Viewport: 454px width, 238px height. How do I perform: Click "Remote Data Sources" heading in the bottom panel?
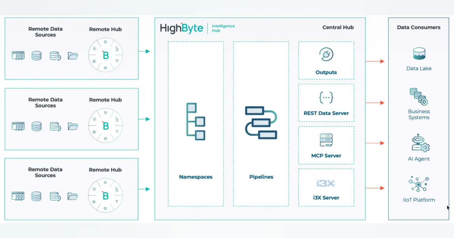click(45, 172)
